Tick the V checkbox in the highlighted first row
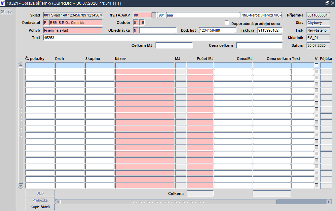Image resolution: width=335 pixels, height=211 pixels. pos(317,65)
